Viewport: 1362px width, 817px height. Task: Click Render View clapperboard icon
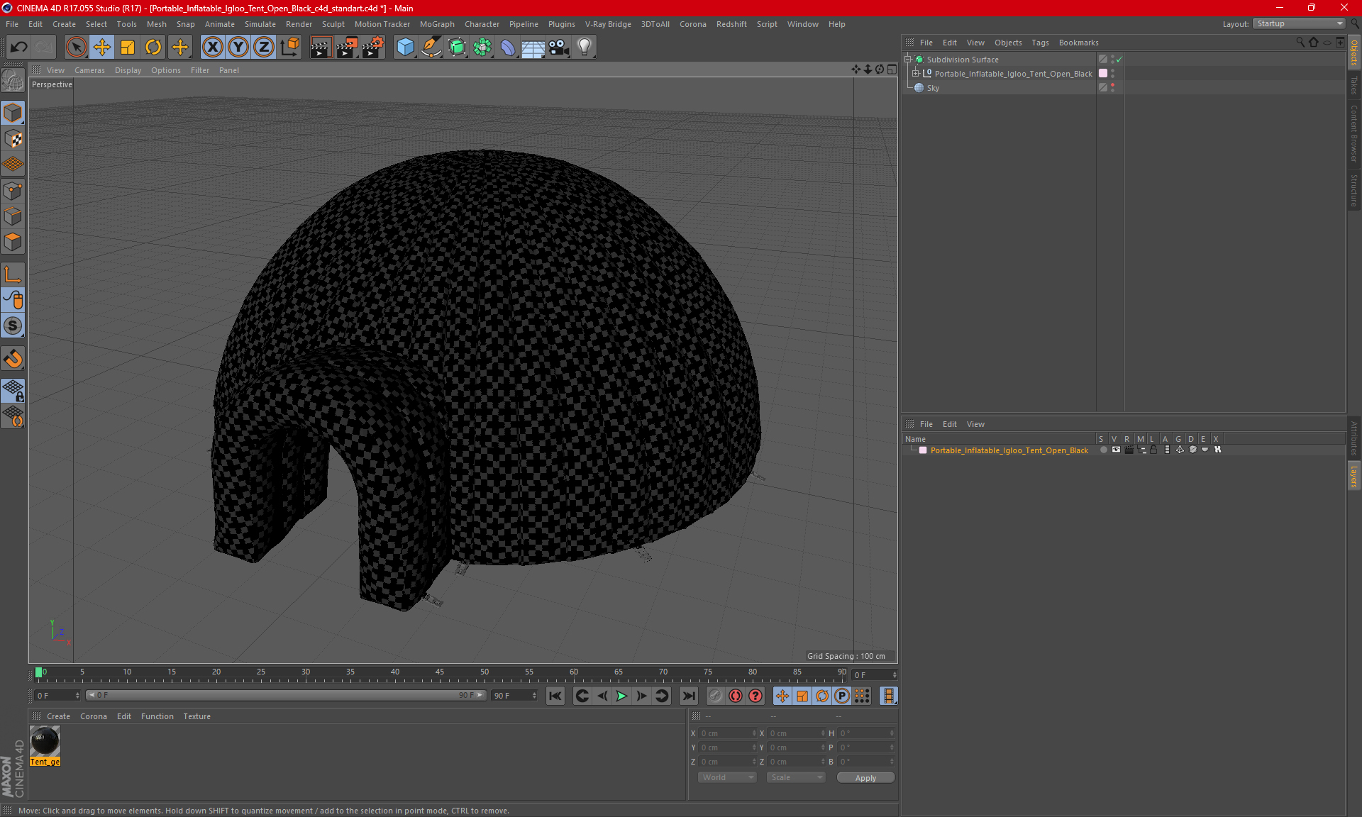point(321,48)
